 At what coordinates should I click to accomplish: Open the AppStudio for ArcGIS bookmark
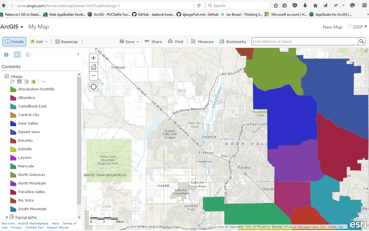[x=330, y=14]
